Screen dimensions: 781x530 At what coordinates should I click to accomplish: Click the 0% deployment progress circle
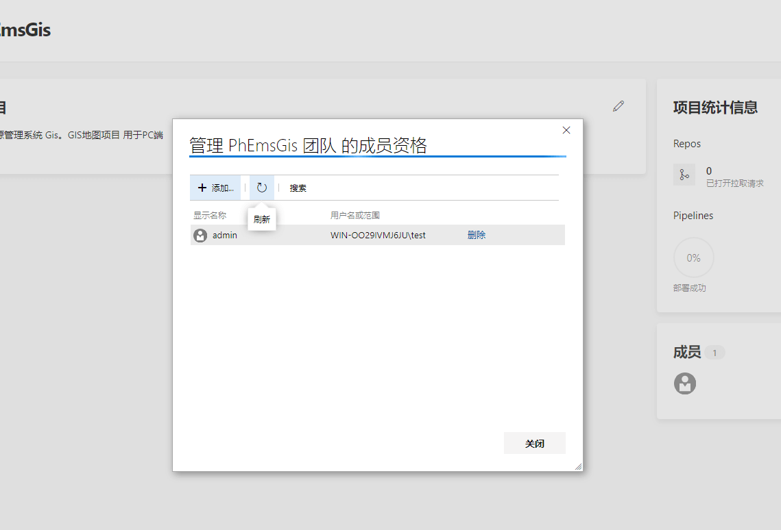[693, 258]
